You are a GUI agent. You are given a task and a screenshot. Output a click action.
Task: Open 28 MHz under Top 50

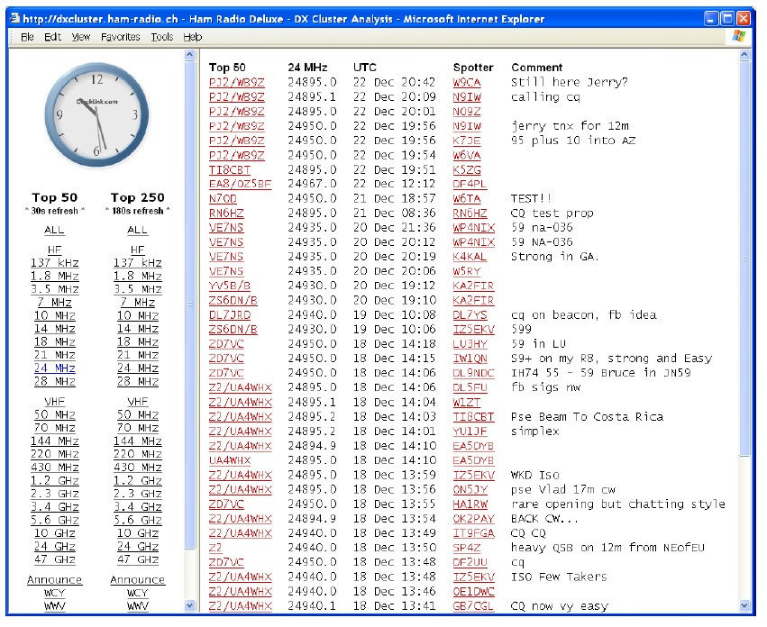55,381
